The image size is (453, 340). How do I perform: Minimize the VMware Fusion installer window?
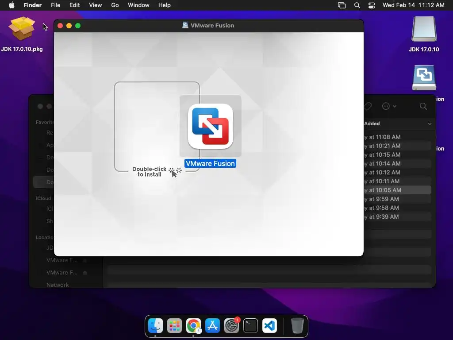point(69,26)
